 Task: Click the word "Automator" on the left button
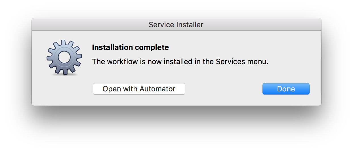[x=157, y=89]
